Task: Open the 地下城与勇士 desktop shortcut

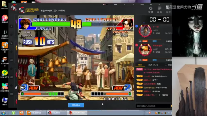Action: tap(5, 62)
